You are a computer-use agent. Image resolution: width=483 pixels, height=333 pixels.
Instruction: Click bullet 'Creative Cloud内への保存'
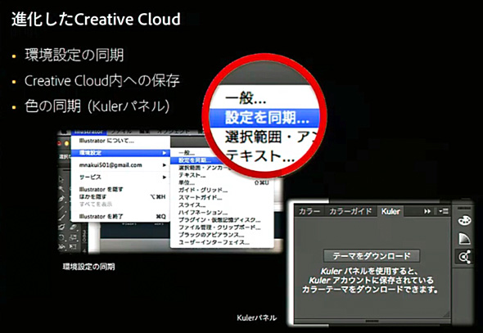click(x=102, y=81)
